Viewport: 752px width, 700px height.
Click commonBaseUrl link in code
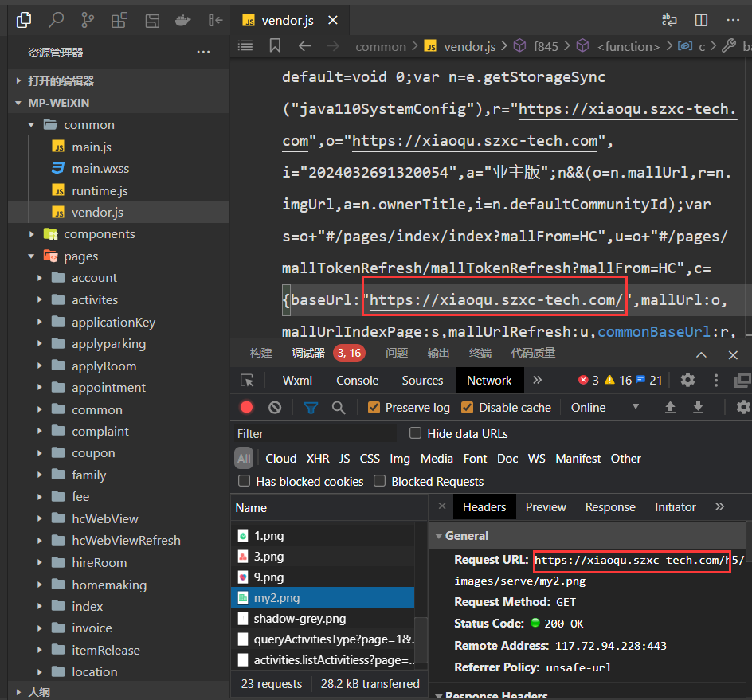[x=654, y=331]
